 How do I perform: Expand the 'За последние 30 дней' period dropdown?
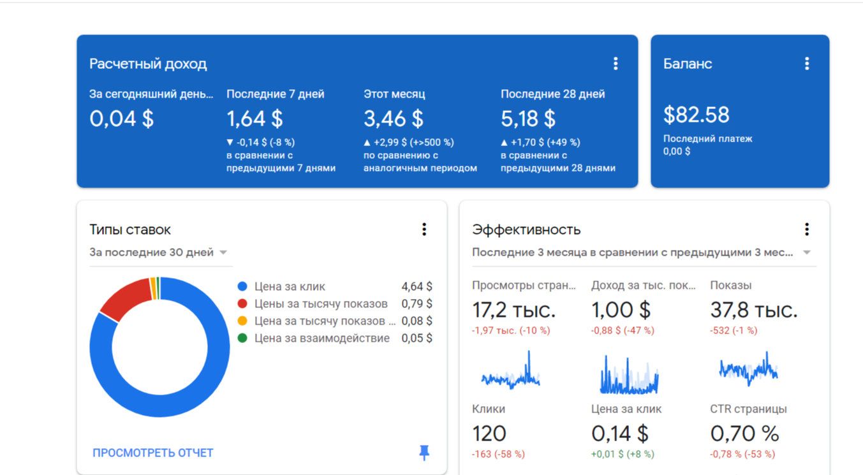coord(158,252)
